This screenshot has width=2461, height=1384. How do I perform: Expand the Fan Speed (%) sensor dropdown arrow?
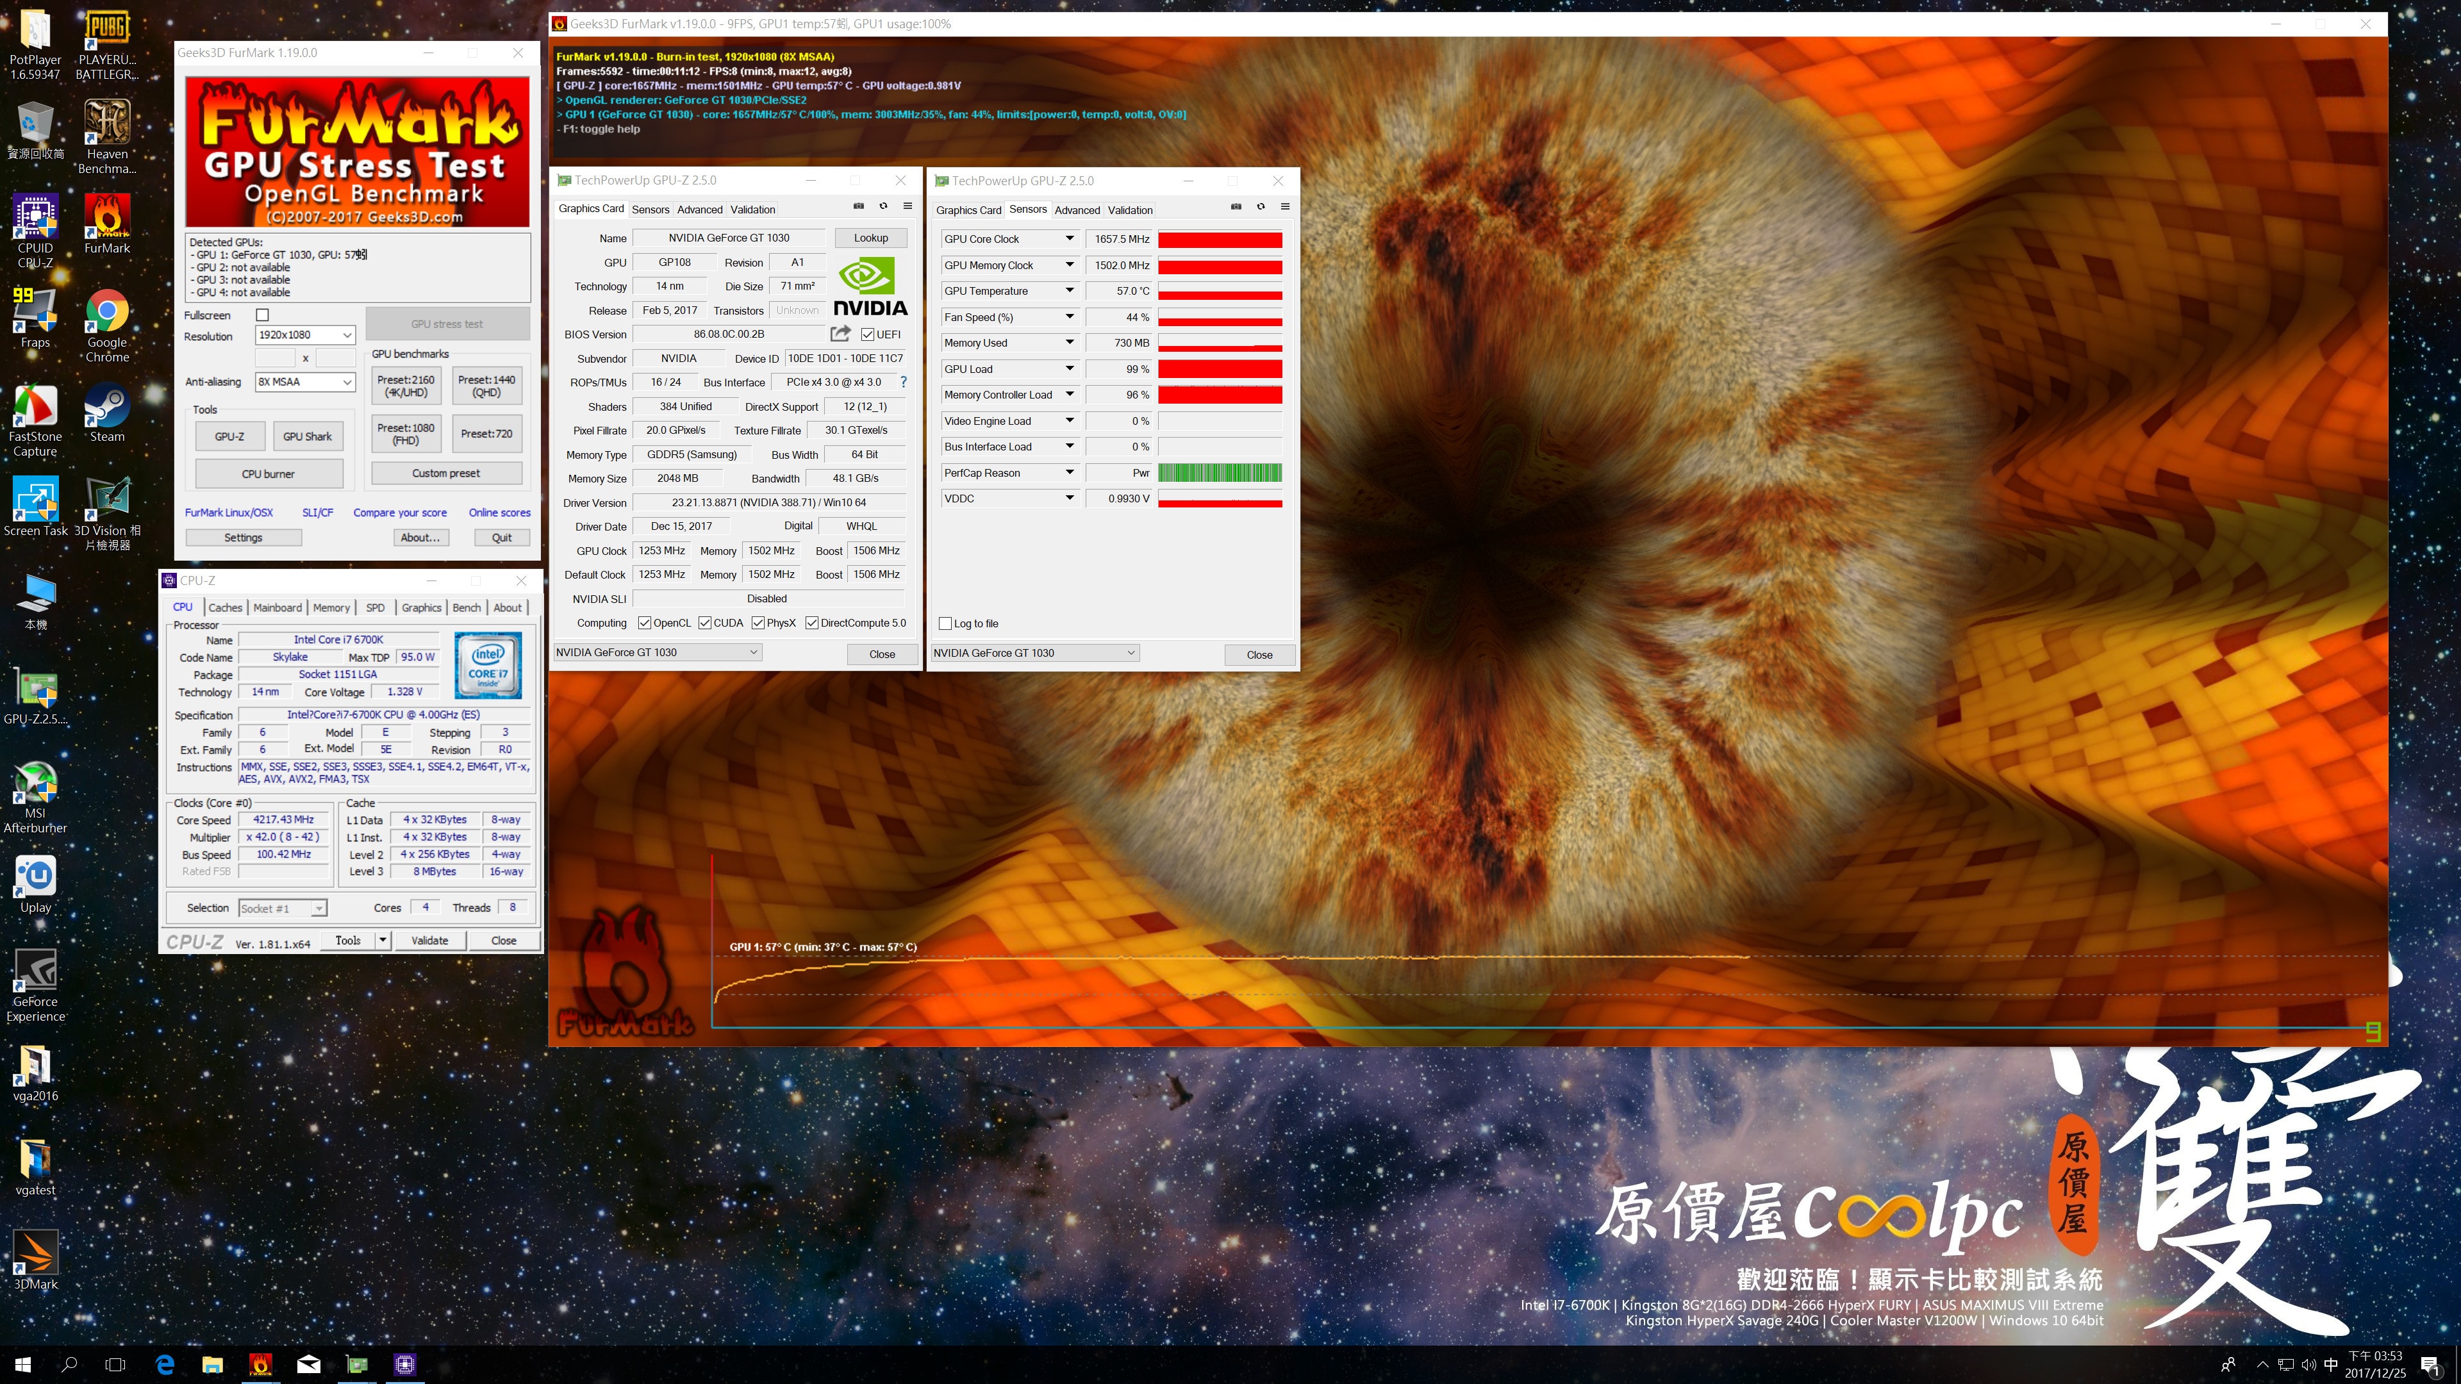coord(1070,317)
